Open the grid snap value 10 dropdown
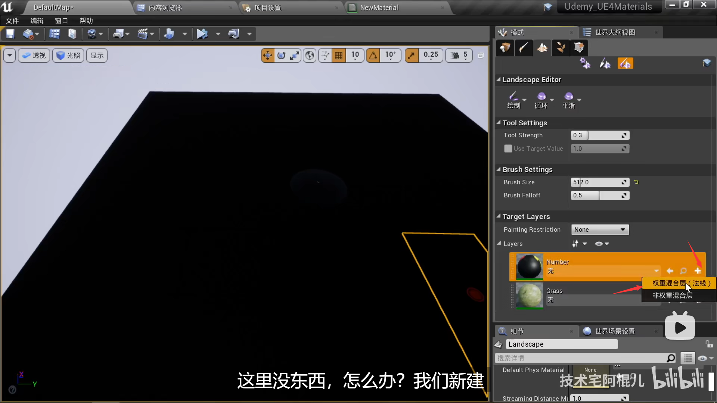717x403 pixels. [355, 56]
